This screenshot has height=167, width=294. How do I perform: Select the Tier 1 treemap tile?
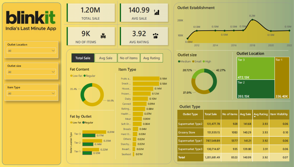(x=282, y=78)
